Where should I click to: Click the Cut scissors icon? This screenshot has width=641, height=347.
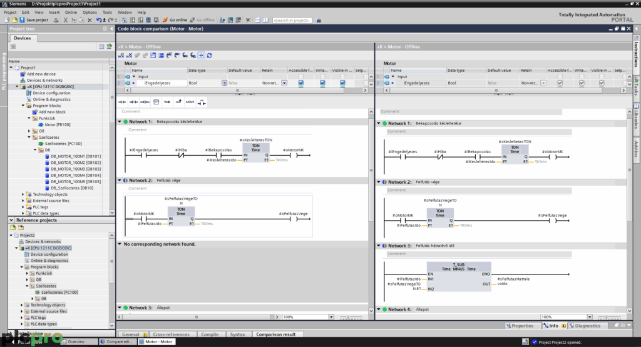[x=65, y=20]
